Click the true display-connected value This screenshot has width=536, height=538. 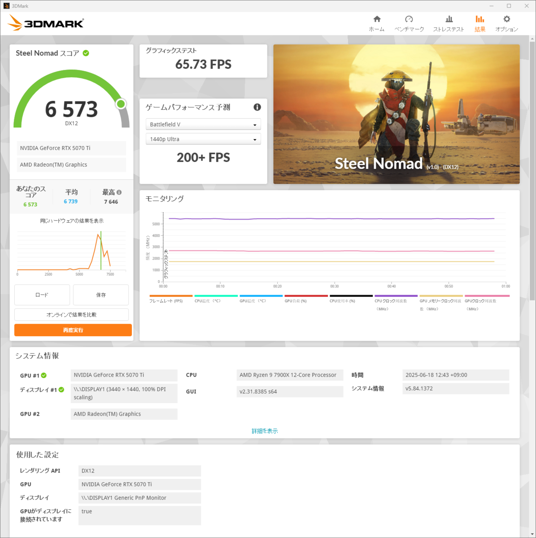pos(139,516)
